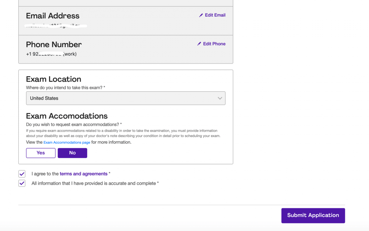This screenshot has height=231, width=369.
Task: Click the work phone number text
Action: coord(51,54)
